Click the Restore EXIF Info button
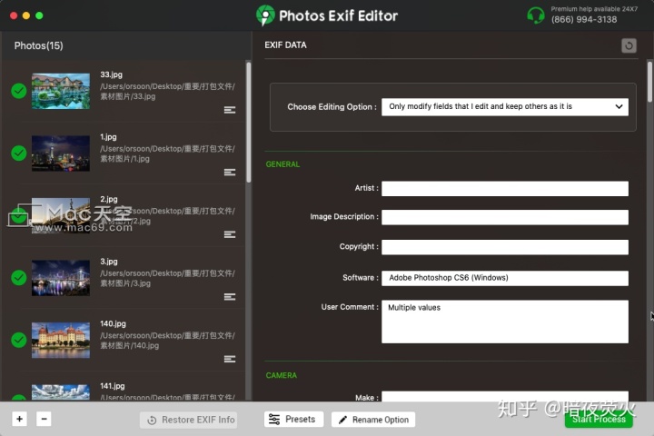Viewport: 654px width, 436px height. coord(189,420)
